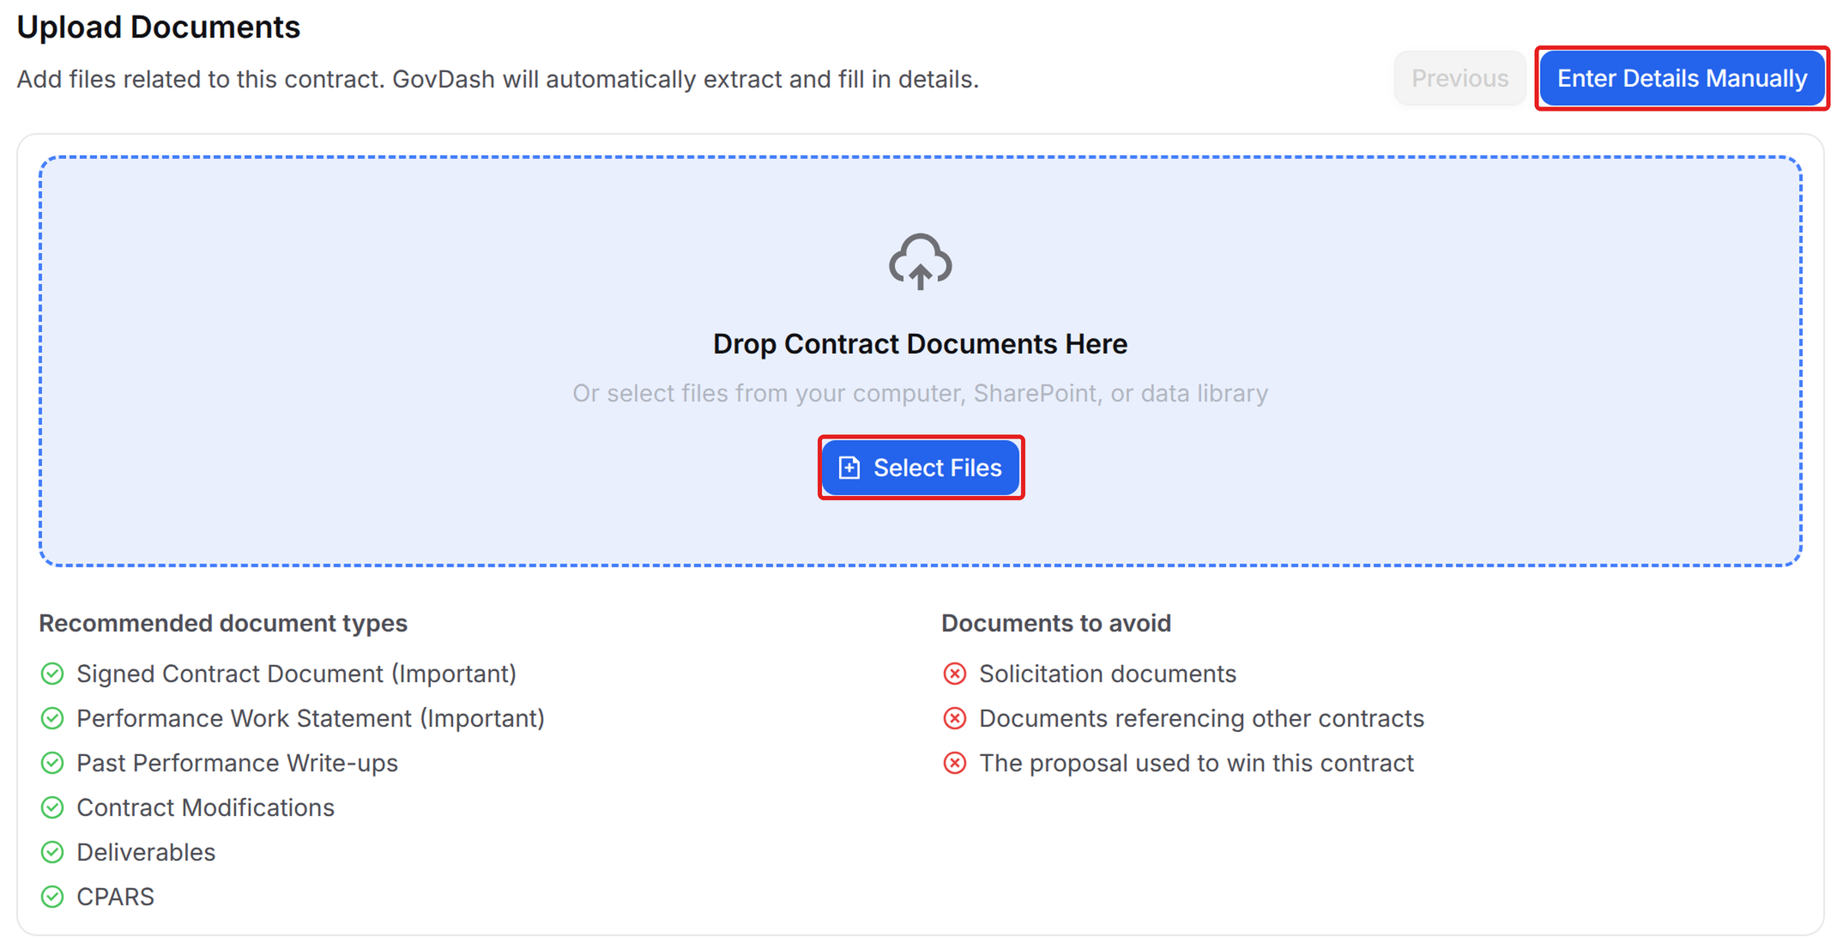Click the 'Upload Documents' page title
Viewport: 1837px width, 943px height.
point(159,27)
